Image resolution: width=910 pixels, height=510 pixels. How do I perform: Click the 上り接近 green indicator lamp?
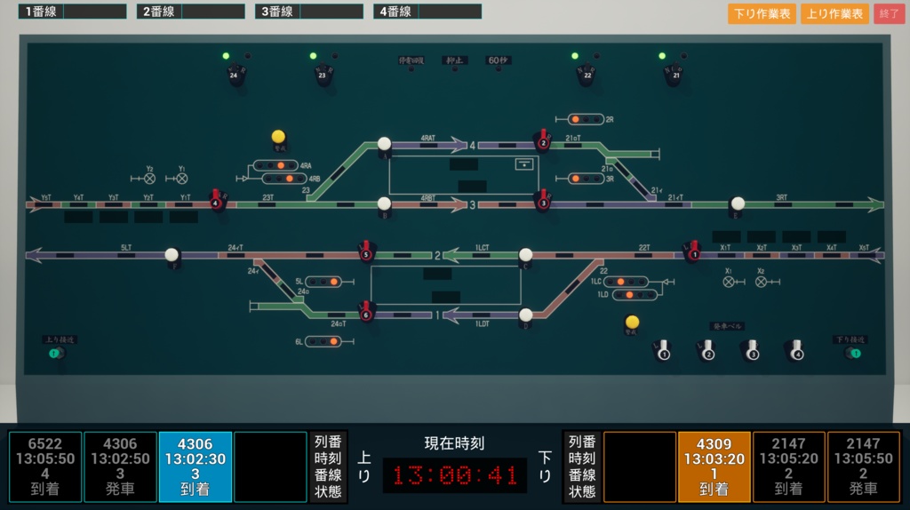55,353
